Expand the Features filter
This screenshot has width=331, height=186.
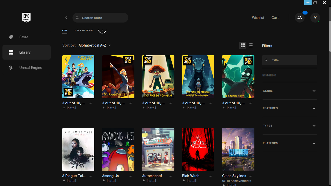pyautogui.click(x=289, y=108)
